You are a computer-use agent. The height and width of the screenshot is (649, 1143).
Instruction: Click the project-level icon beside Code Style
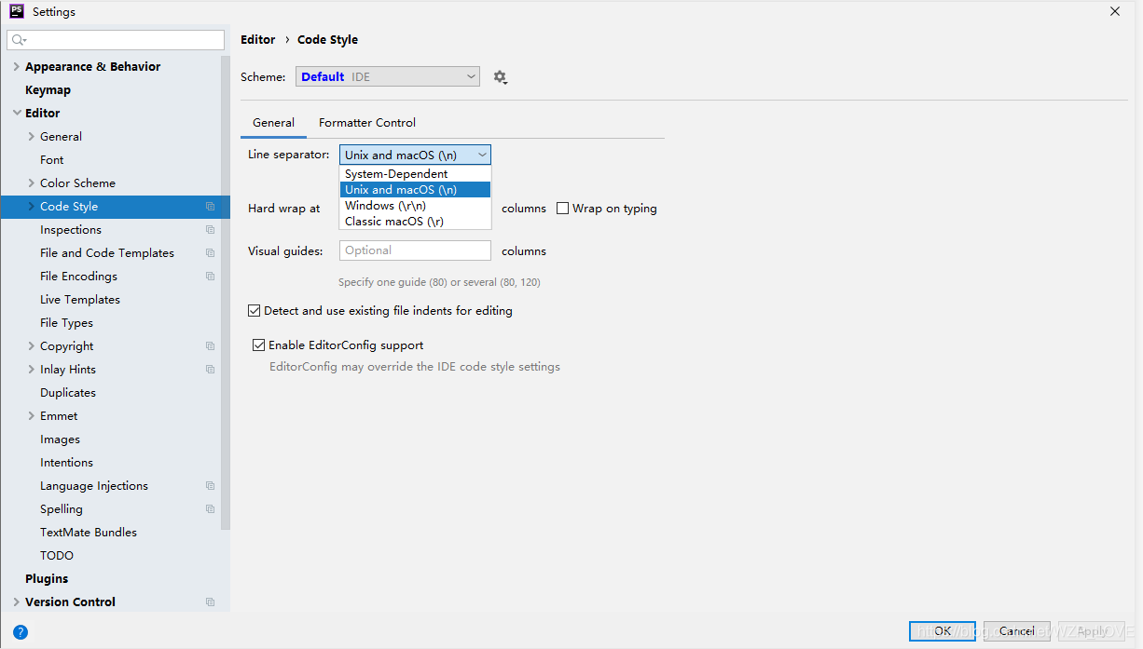[210, 207]
